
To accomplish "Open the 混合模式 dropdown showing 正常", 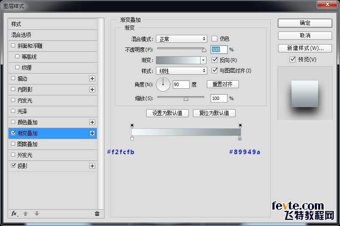I will tap(182, 39).
